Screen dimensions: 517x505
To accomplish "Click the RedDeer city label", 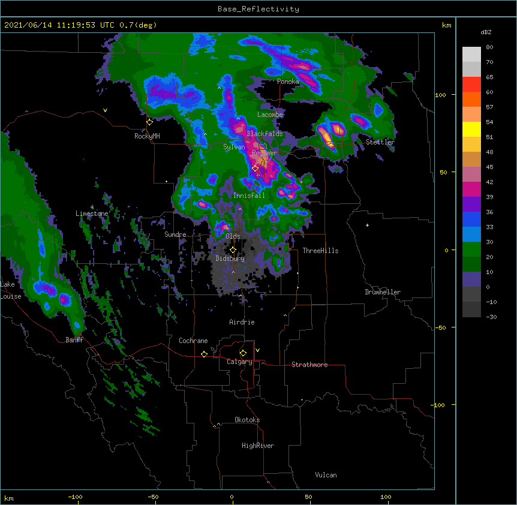I will tap(264, 153).
